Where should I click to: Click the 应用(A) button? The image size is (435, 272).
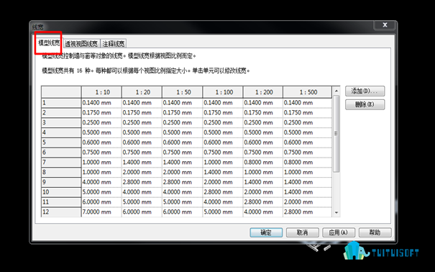[339, 232]
